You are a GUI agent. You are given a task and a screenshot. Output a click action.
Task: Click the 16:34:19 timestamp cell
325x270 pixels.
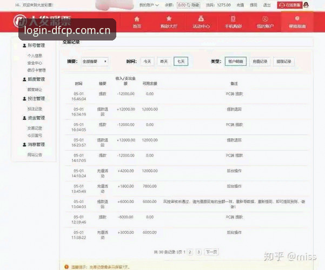79,114
